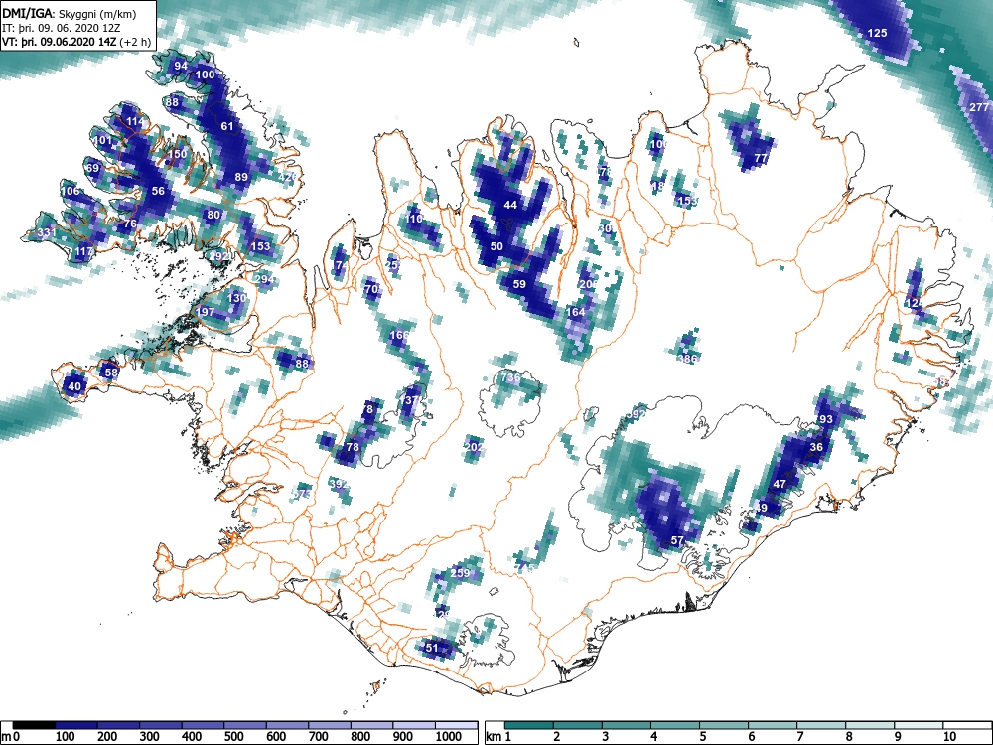Select the km legend swatch between 9 and 10

click(x=919, y=725)
